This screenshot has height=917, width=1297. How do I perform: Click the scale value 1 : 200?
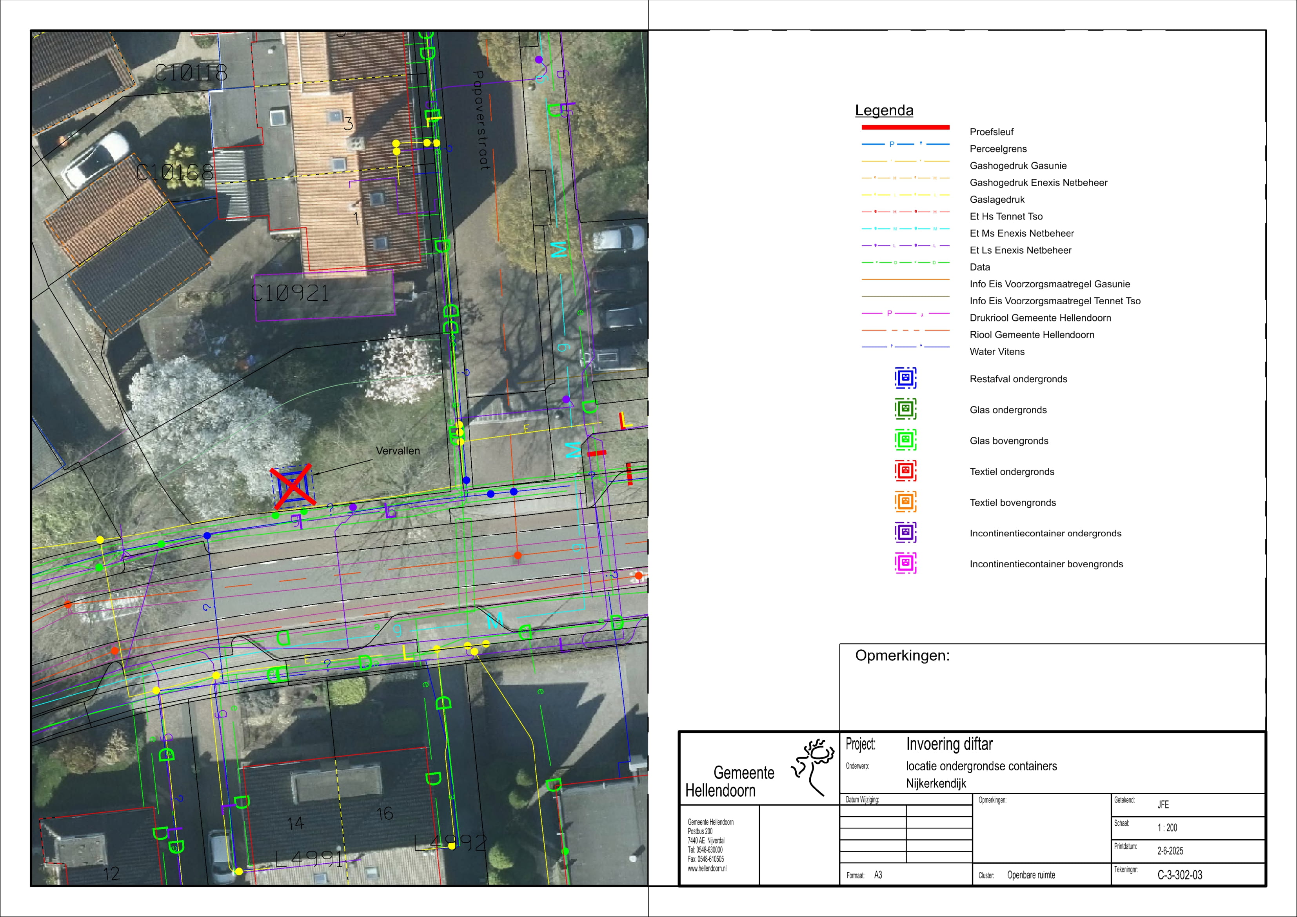1167,828
